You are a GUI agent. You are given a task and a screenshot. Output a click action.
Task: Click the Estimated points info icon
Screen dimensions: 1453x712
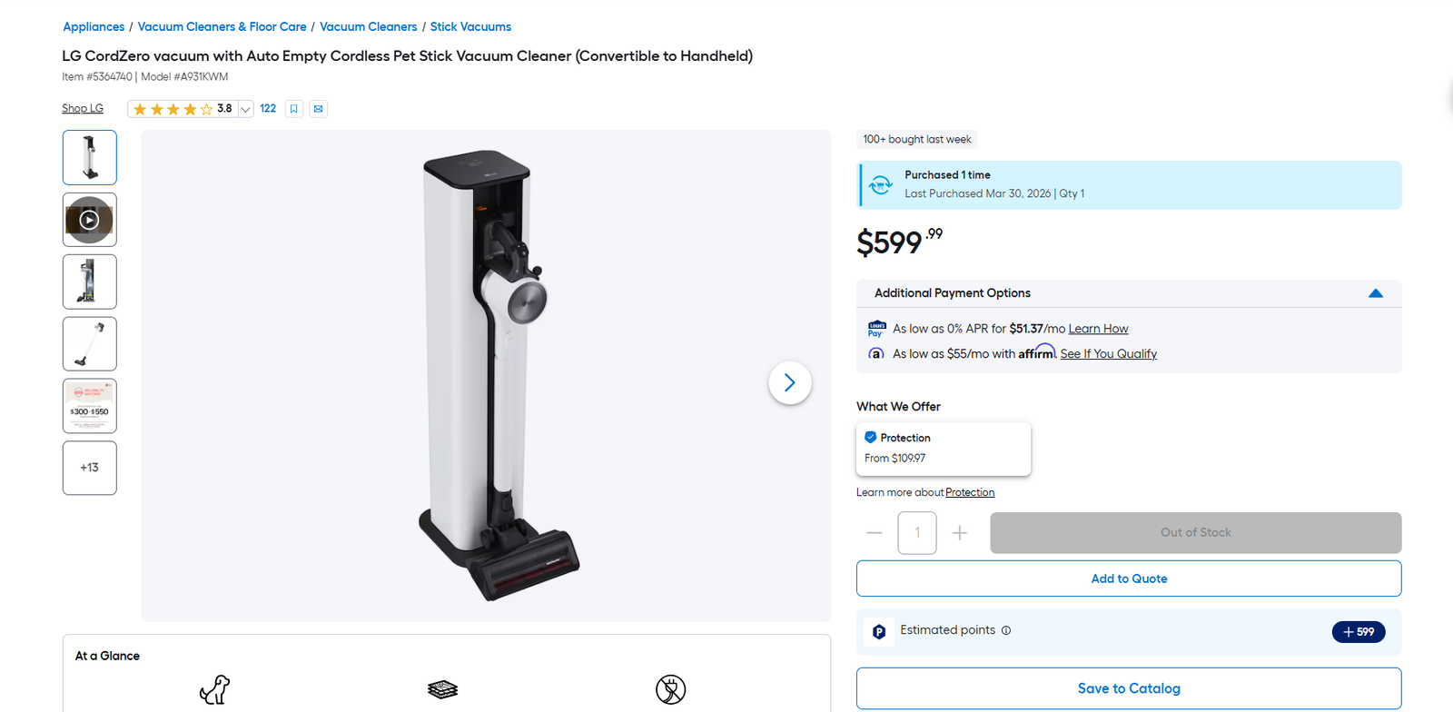(1006, 630)
